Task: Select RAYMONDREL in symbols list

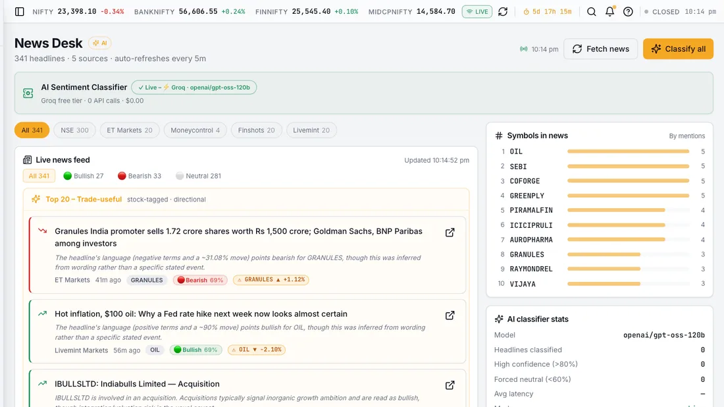Action: [531, 269]
